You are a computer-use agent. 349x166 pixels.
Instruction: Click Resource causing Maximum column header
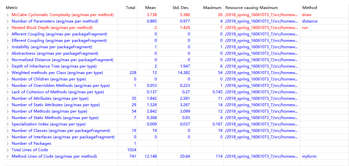(x=251, y=8)
